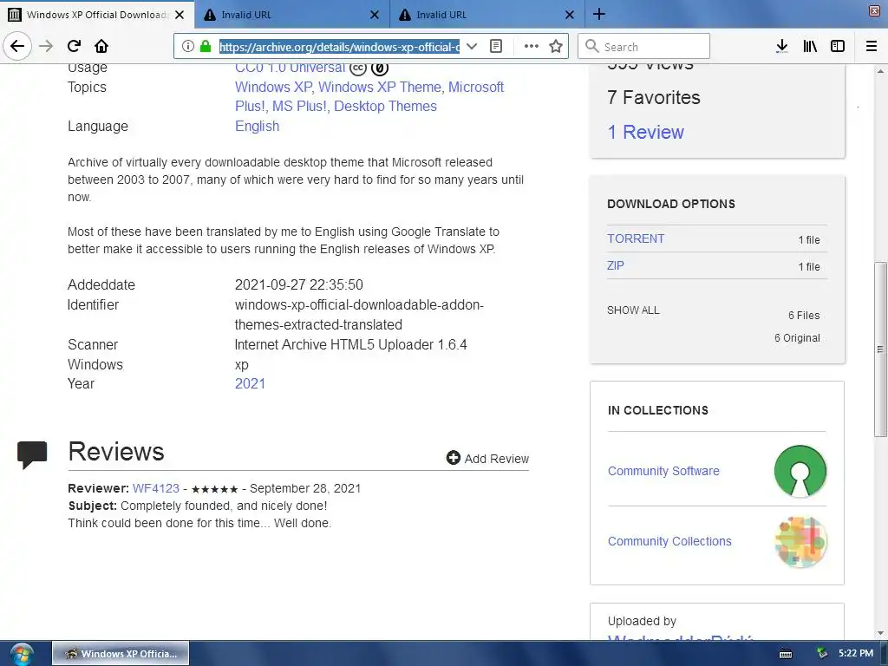The image size is (888, 666).
Task: Click the page vertical scrollbar thumb
Action: point(880,349)
